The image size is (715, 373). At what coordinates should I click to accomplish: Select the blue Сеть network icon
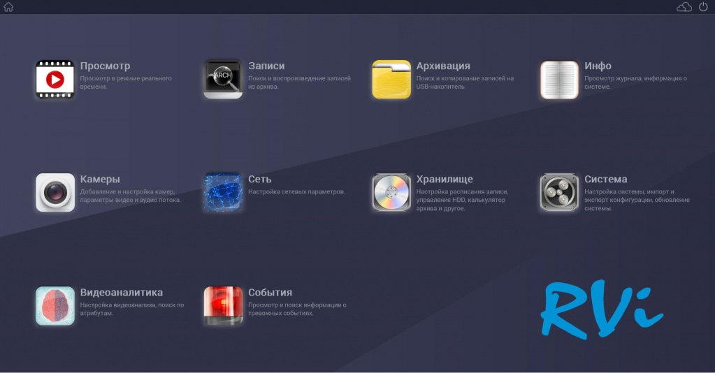[223, 193]
